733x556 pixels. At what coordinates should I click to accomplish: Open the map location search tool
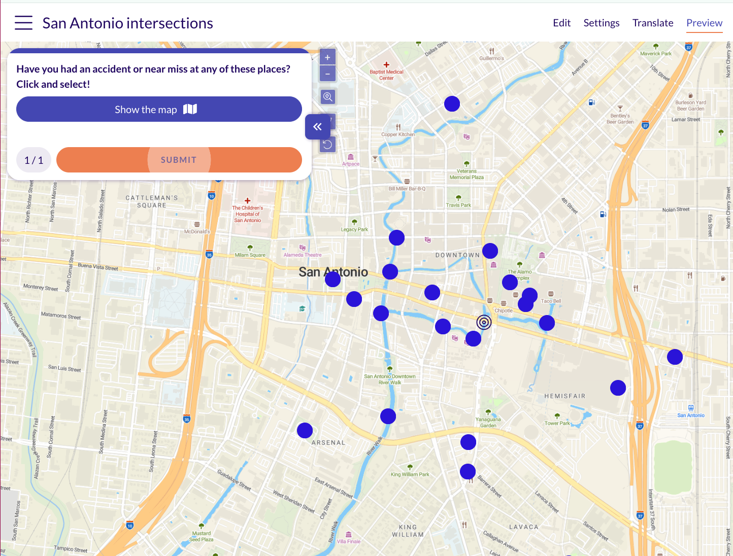click(327, 96)
